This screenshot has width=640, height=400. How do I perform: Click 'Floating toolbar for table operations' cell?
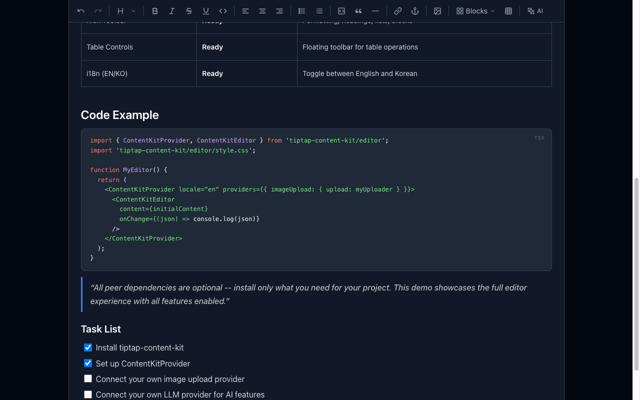coord(424,47)
